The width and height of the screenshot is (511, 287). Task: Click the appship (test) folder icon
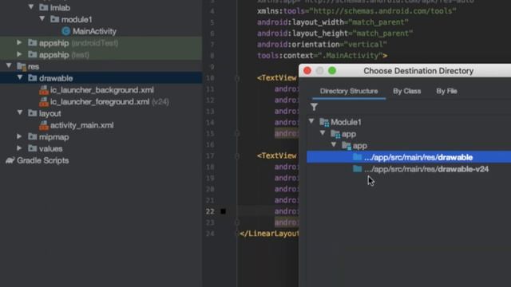pyautogui.click(x=33, y=55)
